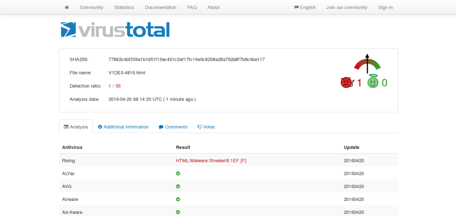
Task: Switch to the Comments tab
Action: (x=173, y=127)
